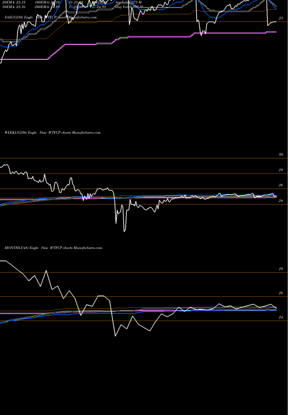Click the 28 axis label on monthly chart
Screen dimensions: 288x415
281,269
